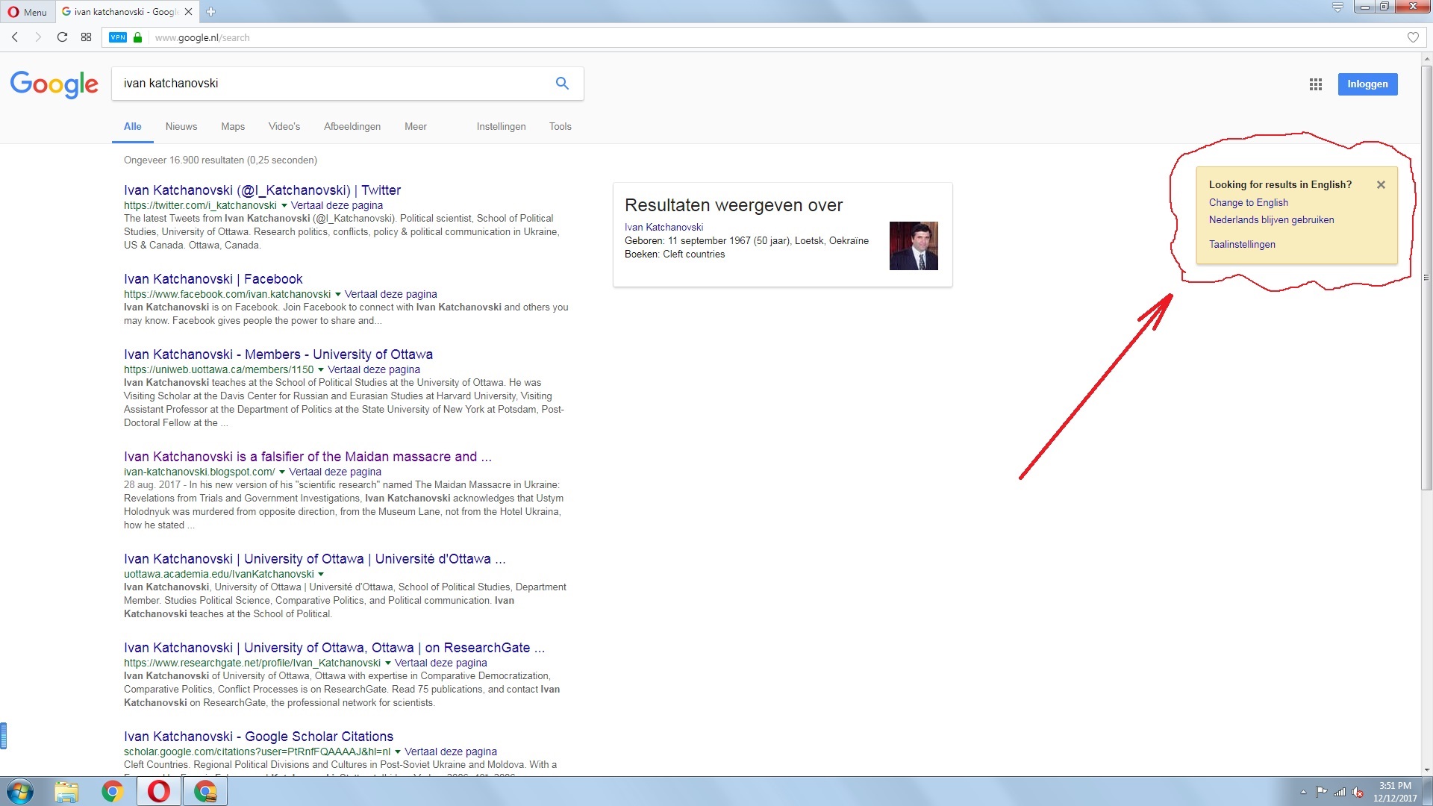1433x806 pixels.
Task: Open the Google Scholar Citations result
Action: [258, 737]
